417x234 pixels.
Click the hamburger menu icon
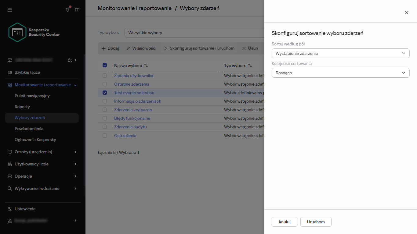pyautogui.click(x=10, y=10)
